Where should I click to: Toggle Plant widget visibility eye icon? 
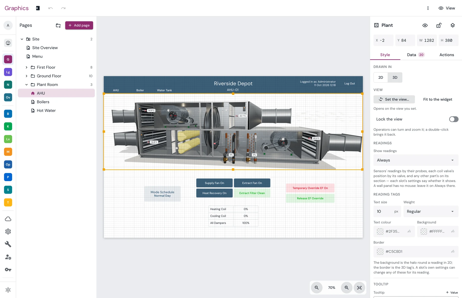pyautogui.click(x=425, y=25)
